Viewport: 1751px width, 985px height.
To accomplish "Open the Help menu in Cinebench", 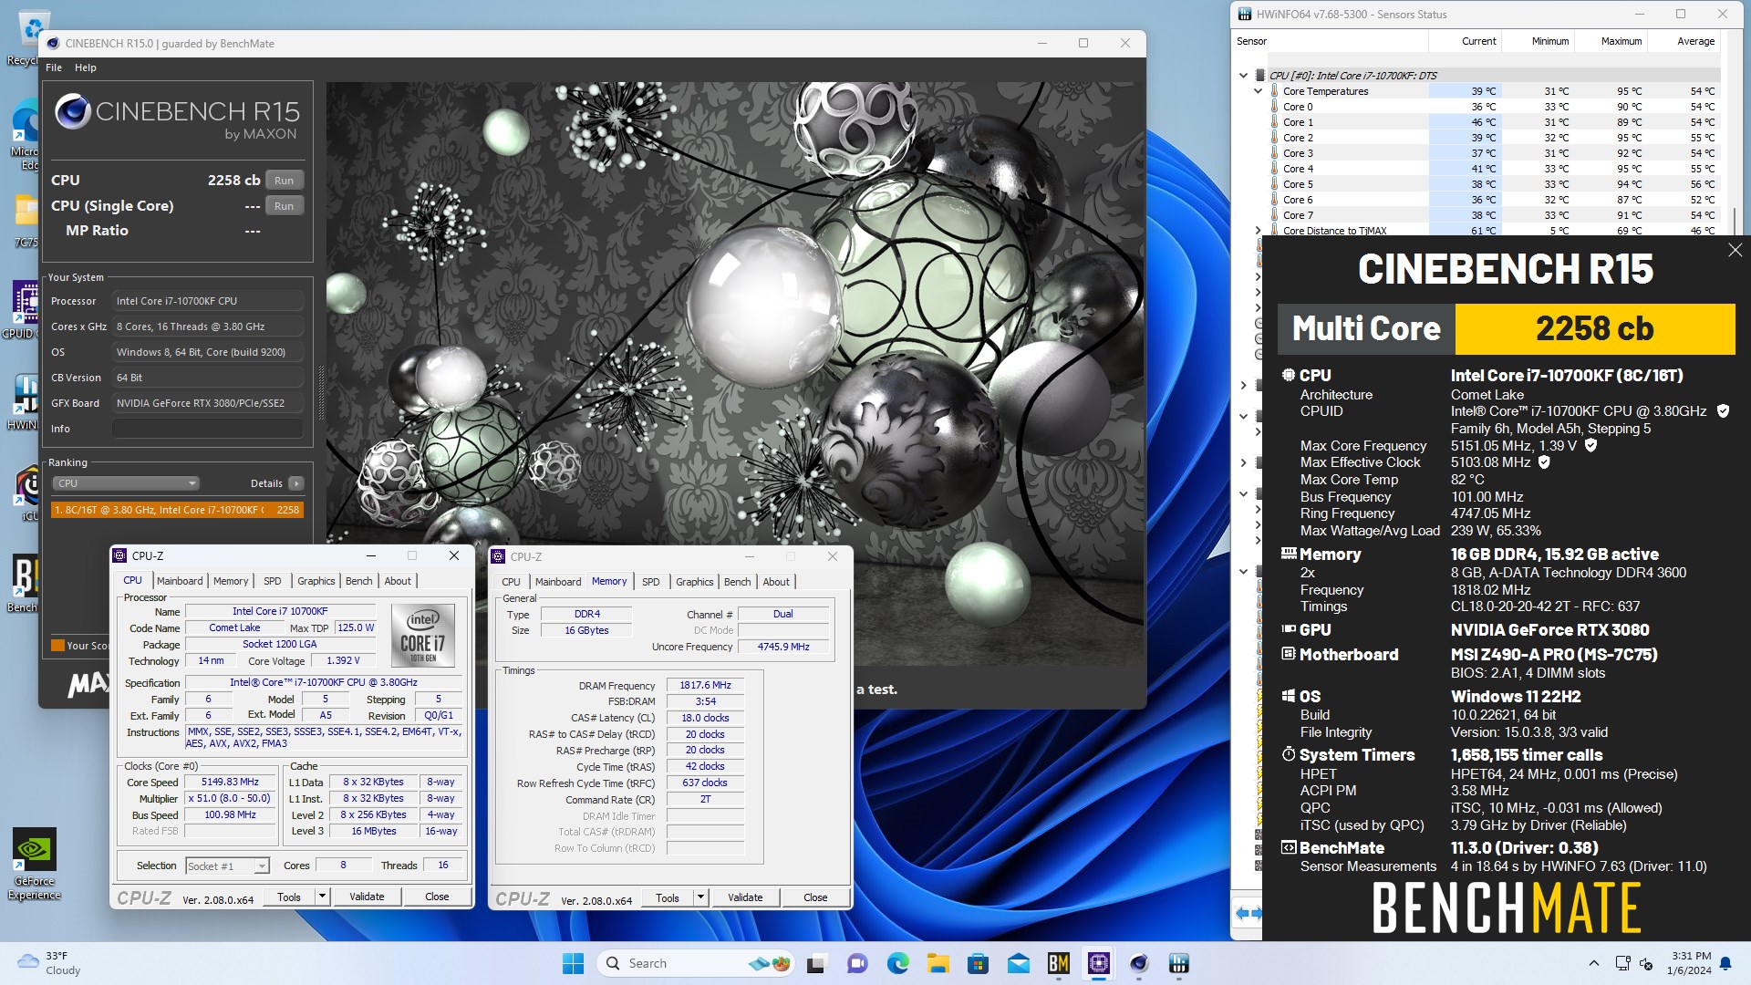I will 85,67.
